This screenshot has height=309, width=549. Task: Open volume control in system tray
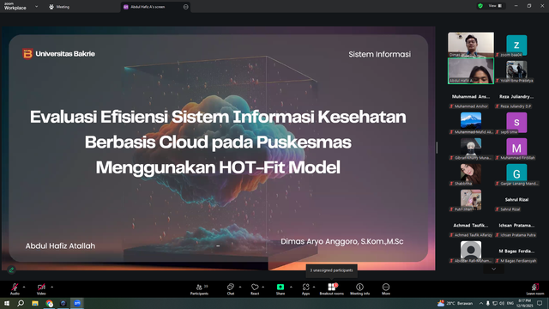point(502,303)
